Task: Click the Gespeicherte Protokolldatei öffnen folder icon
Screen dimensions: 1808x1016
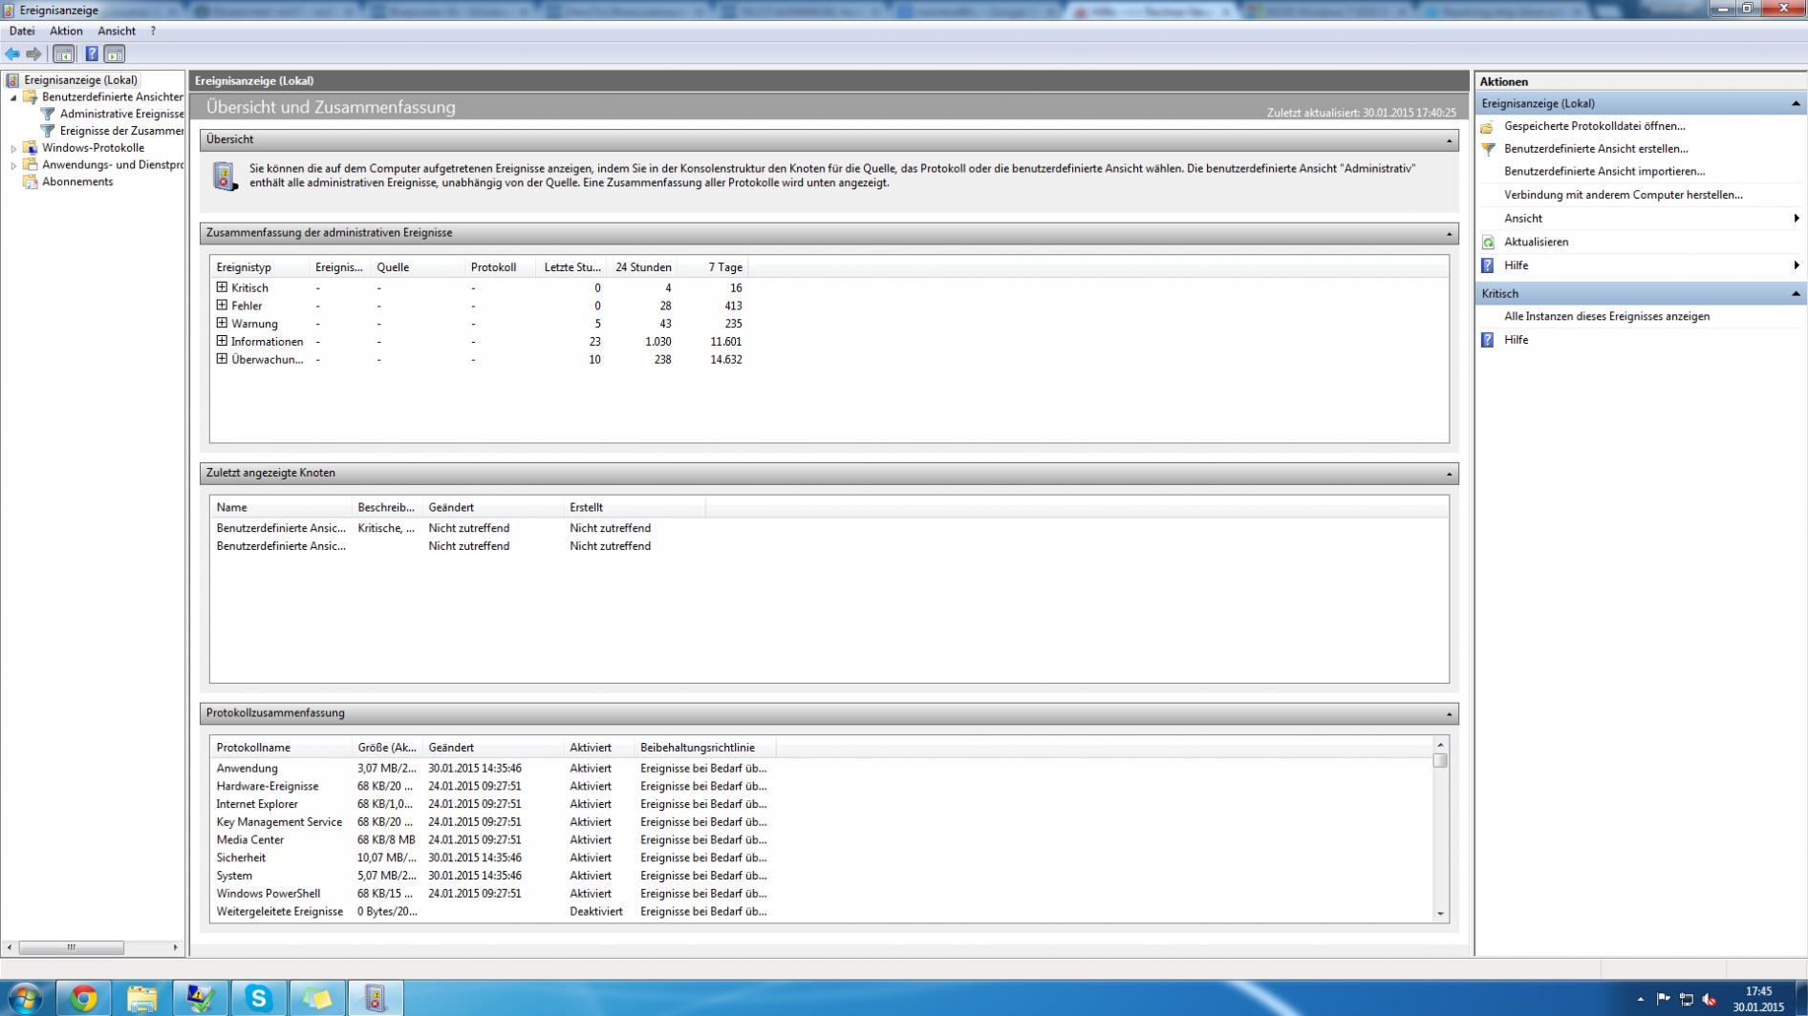Action: pyautogui.click(x=1488, y=126)
